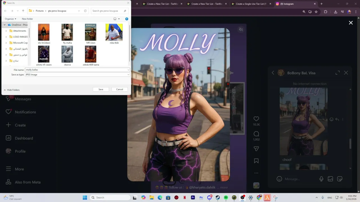The image size is (360, 202).
Task: Go to Instagram Profile
Action: pos(16,151)
